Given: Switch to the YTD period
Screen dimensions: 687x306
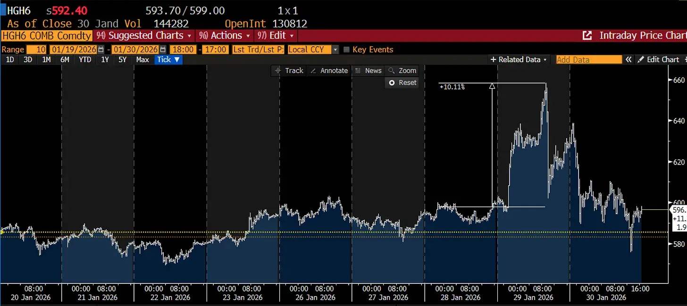Looking at the screenshot, I should [x=85, y=59].
